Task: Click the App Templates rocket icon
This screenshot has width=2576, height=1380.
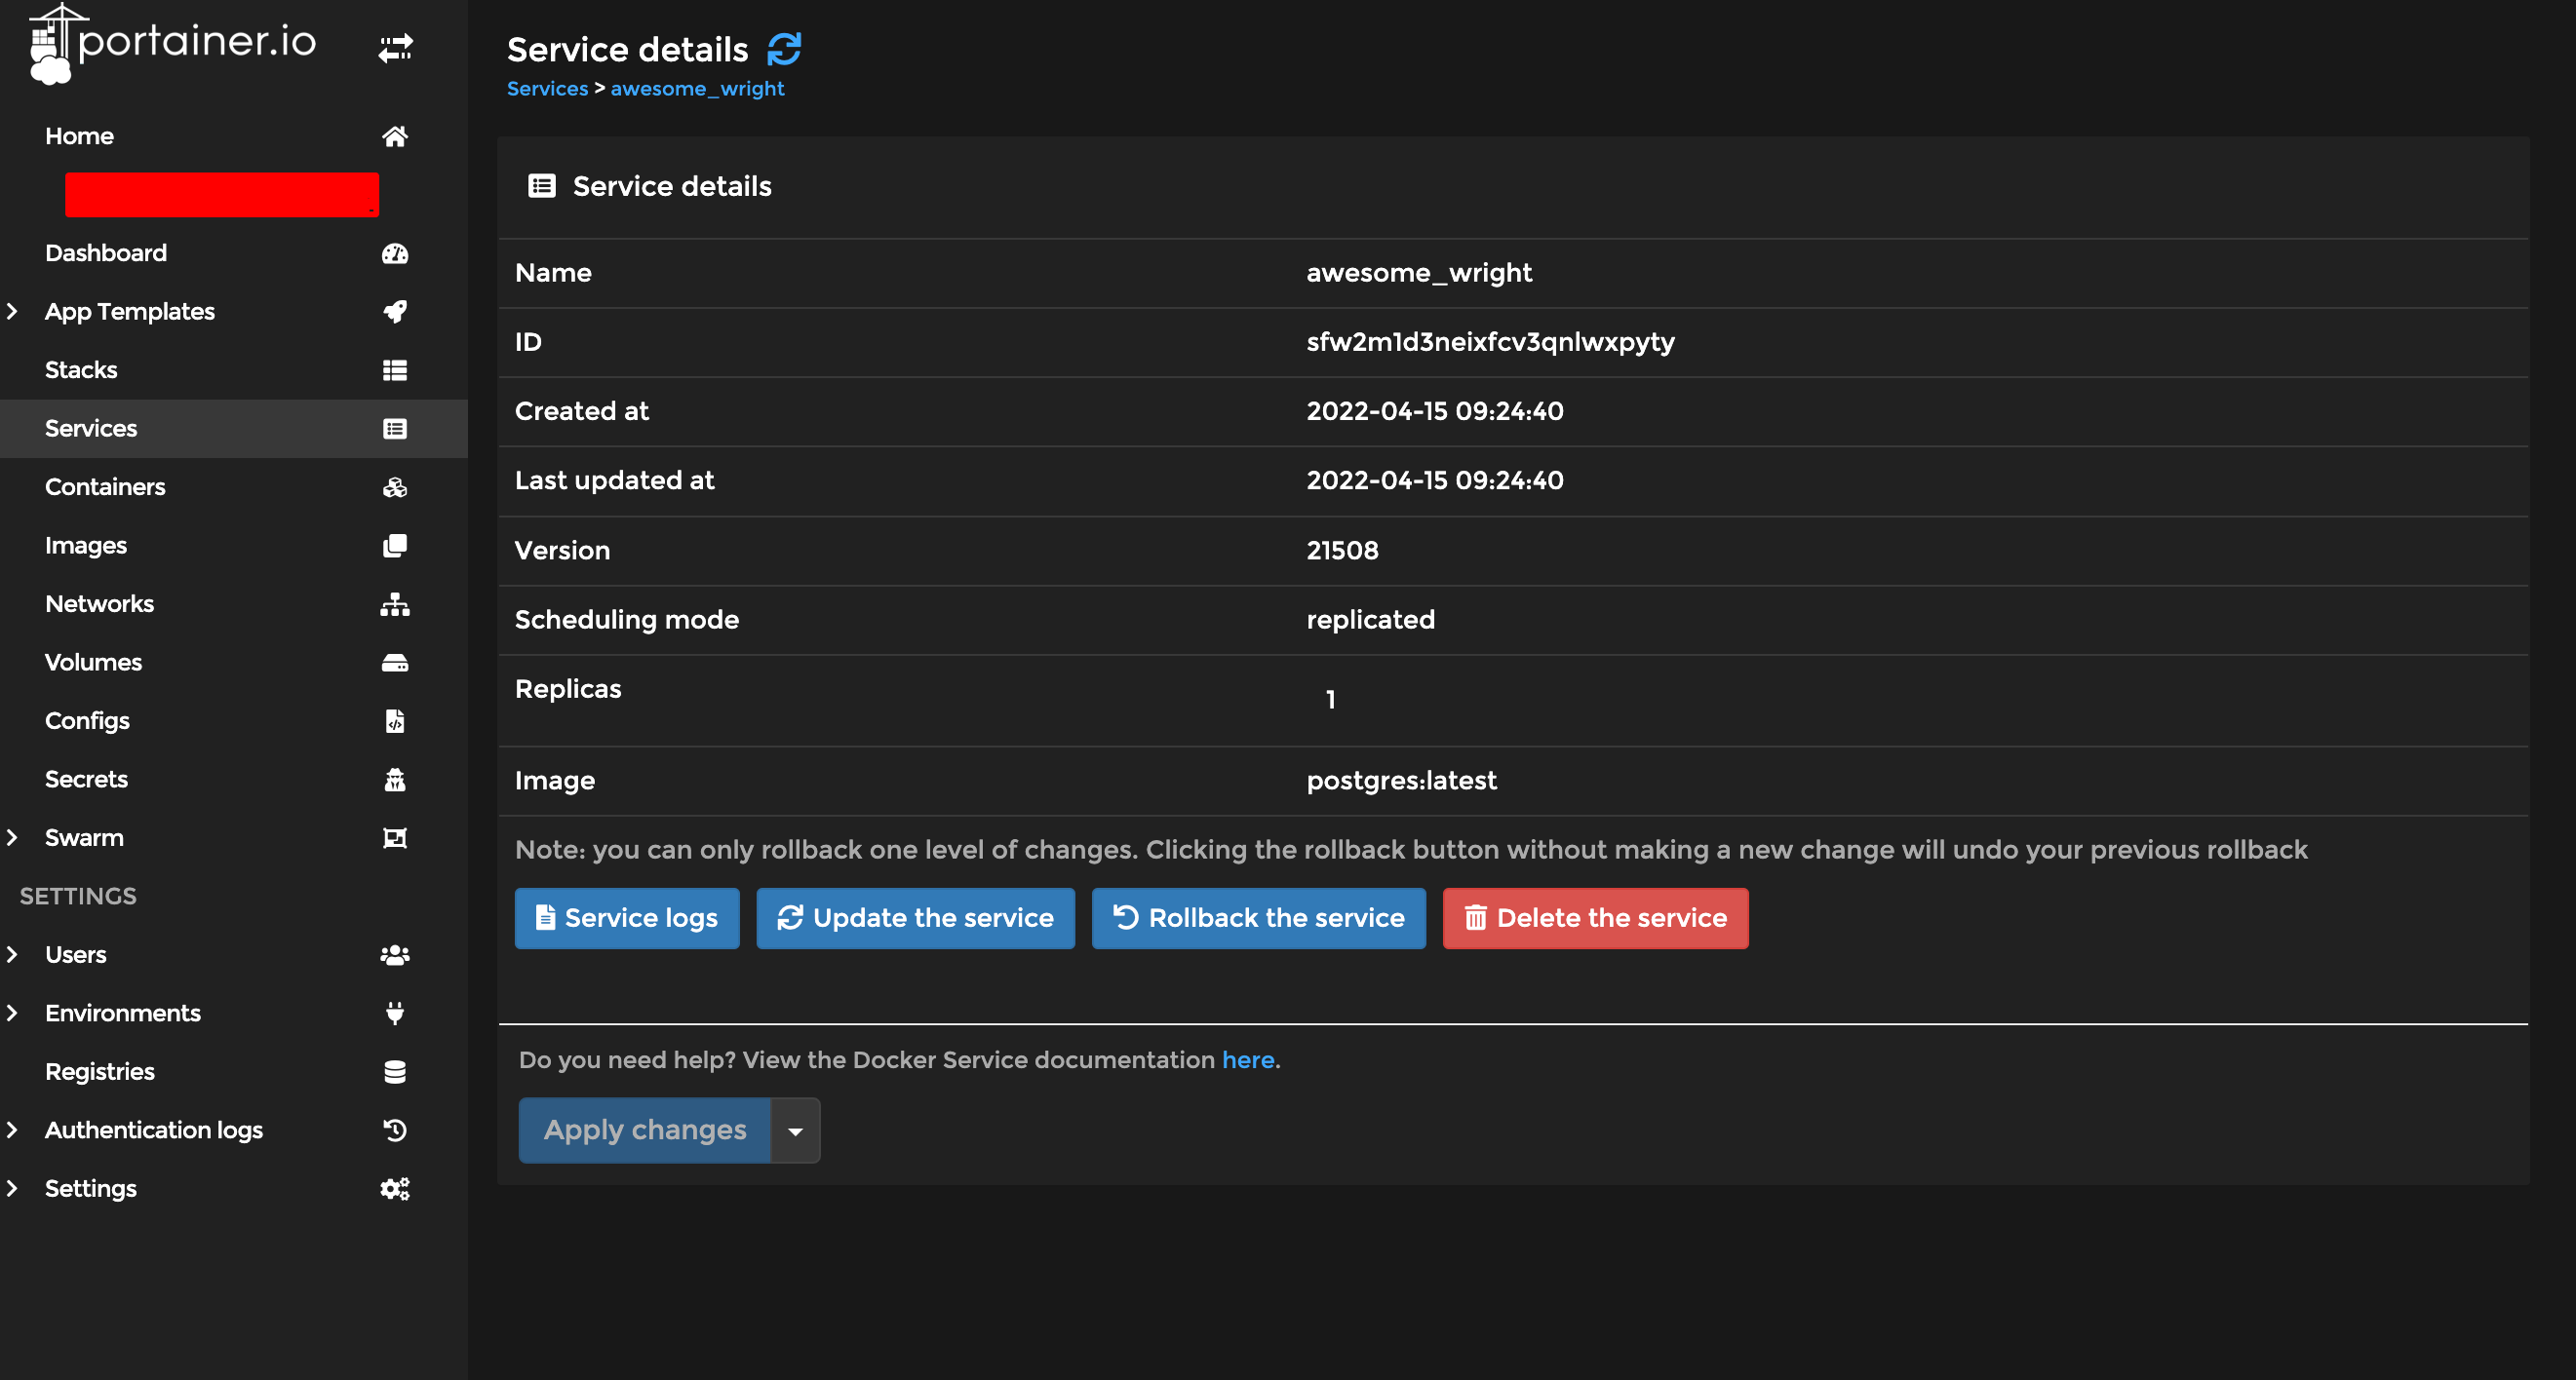Action: tap(395, 311)
